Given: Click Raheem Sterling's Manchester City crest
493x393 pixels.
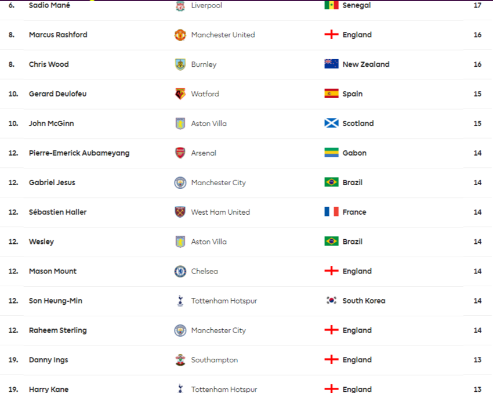Looking at the screenshot, I should point(180,330).
